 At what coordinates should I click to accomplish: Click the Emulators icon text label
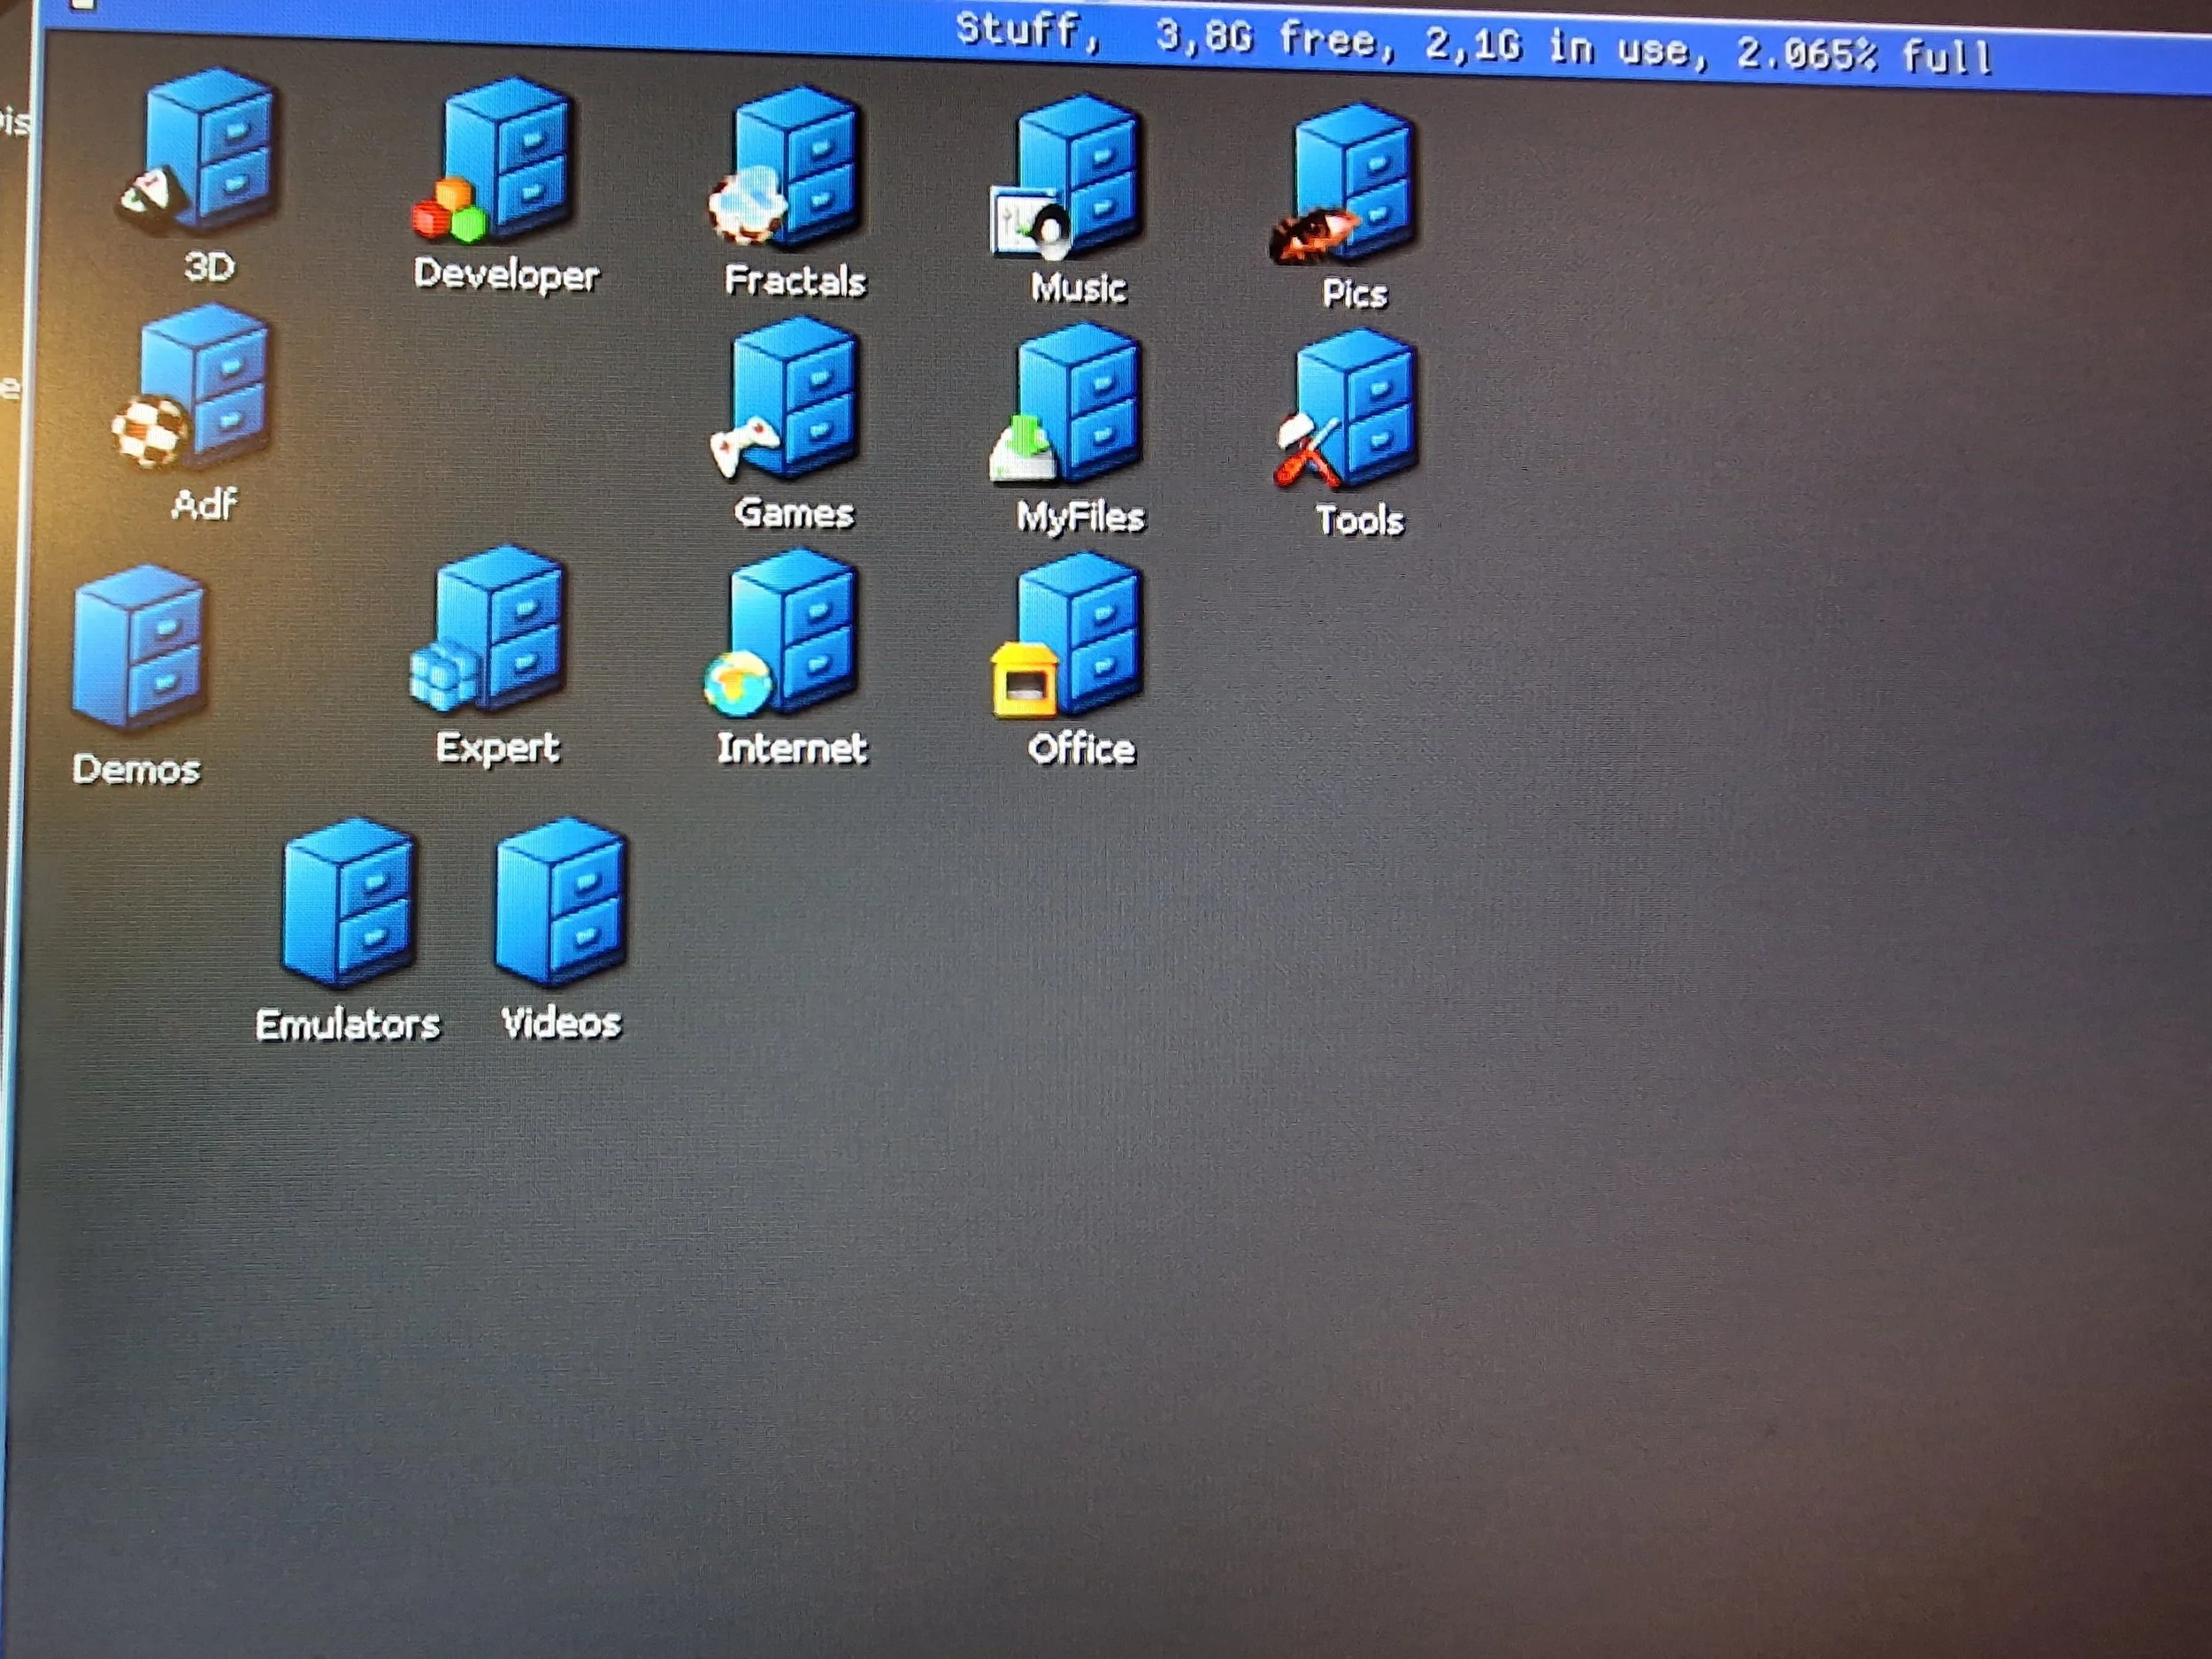coord(347,1024)
